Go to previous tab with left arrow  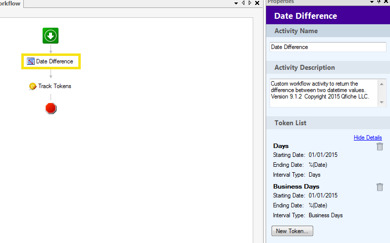[x=243, y=3]
